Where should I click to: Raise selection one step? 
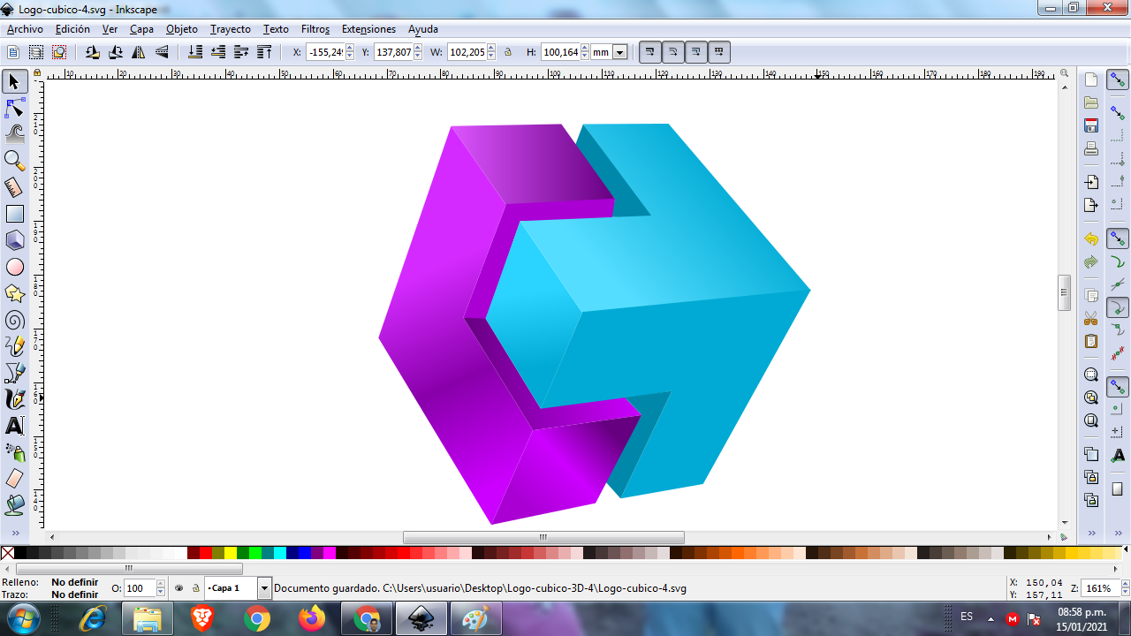(x=241, y=52)
